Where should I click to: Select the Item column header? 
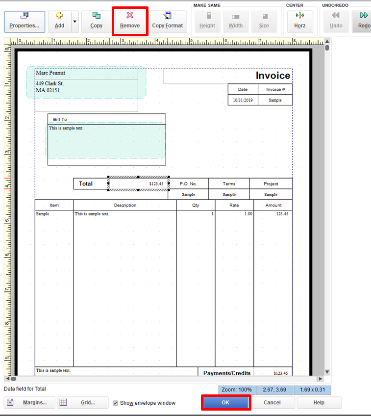point(54,205)
